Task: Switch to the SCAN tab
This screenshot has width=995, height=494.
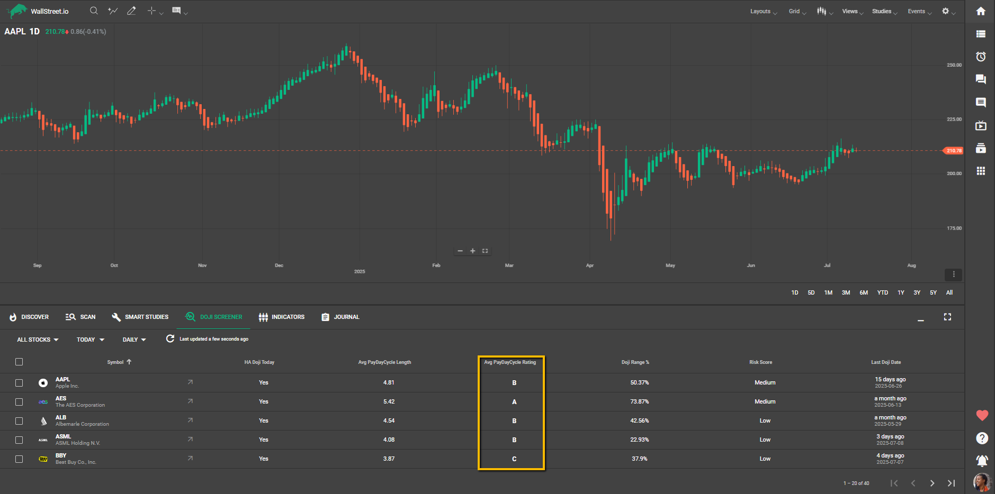Action: (80, 317)
